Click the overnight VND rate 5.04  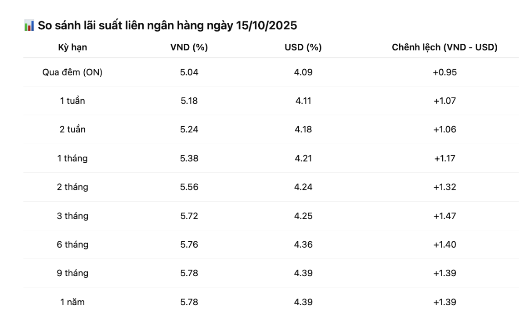coord(189,72)
